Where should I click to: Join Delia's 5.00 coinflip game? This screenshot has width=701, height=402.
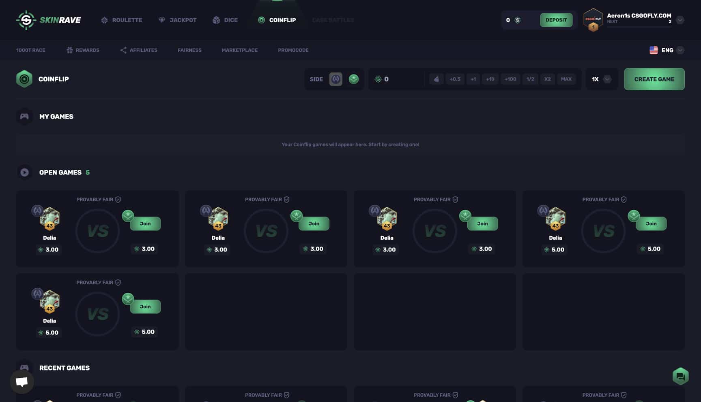651,223
